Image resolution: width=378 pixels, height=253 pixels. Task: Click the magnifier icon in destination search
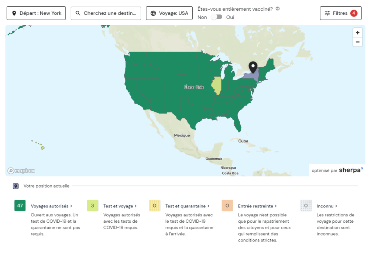pos(78,13)
